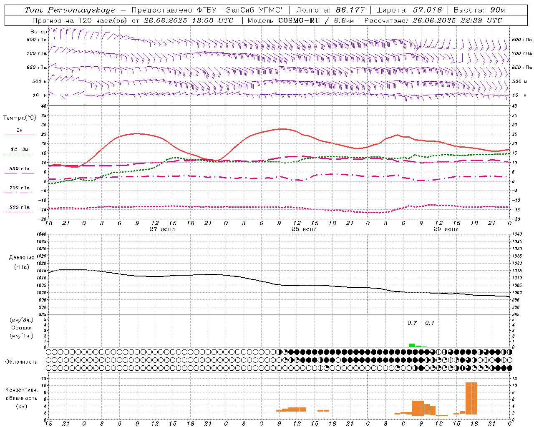This screenshot has width=534, height=427.
Task: Click the Тем-ра(°C) panel label
Action: (20, 118)
